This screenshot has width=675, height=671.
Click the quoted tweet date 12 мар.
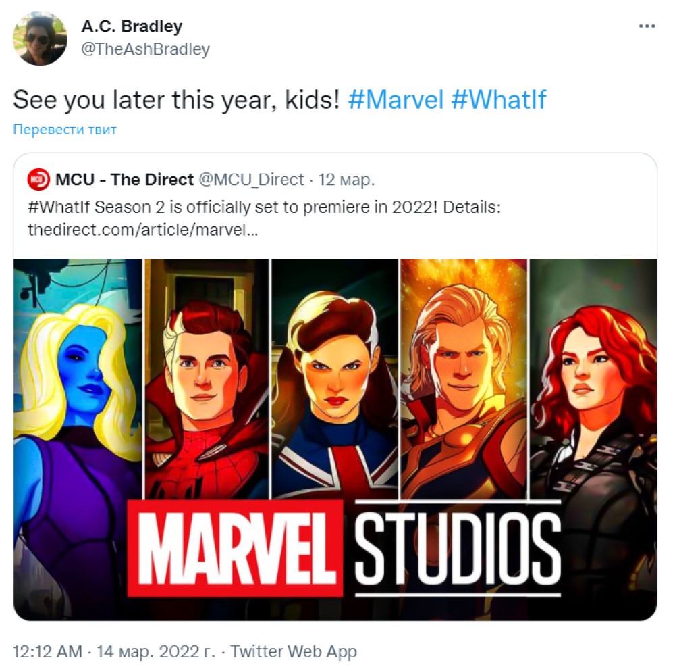click(346, 180)
